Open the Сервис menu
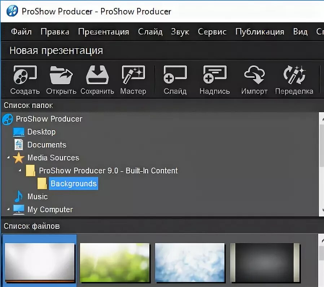Viewport: 324px width, 287px height. (x=212, y=32)
